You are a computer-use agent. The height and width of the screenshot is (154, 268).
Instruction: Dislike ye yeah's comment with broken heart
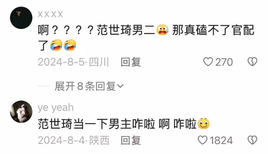tap(253, 140)
